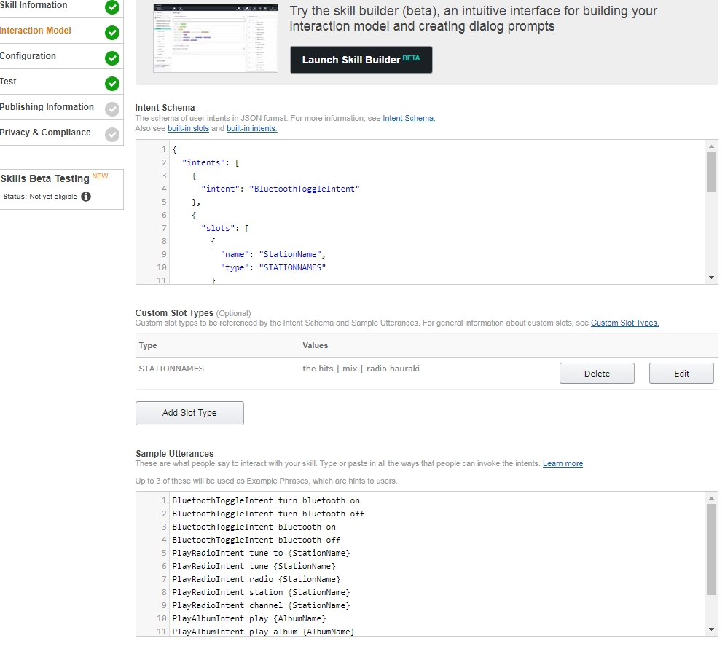Delete the STATIONNAMES slot type

(597, 374)
